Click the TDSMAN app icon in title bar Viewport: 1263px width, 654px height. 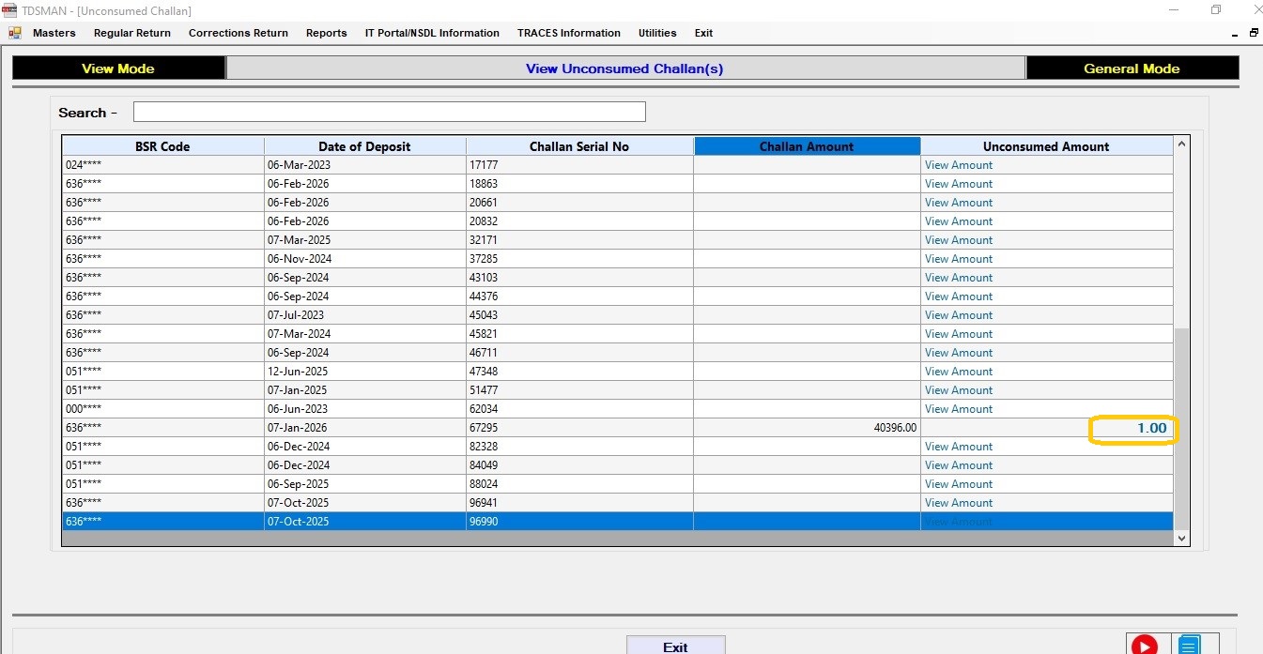pos(10,10)
